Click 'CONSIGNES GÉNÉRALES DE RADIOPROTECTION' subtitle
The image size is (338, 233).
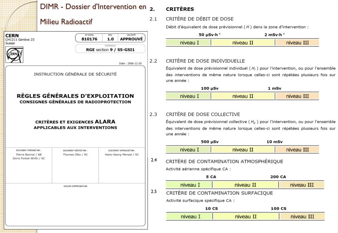[x=75, y=102]
